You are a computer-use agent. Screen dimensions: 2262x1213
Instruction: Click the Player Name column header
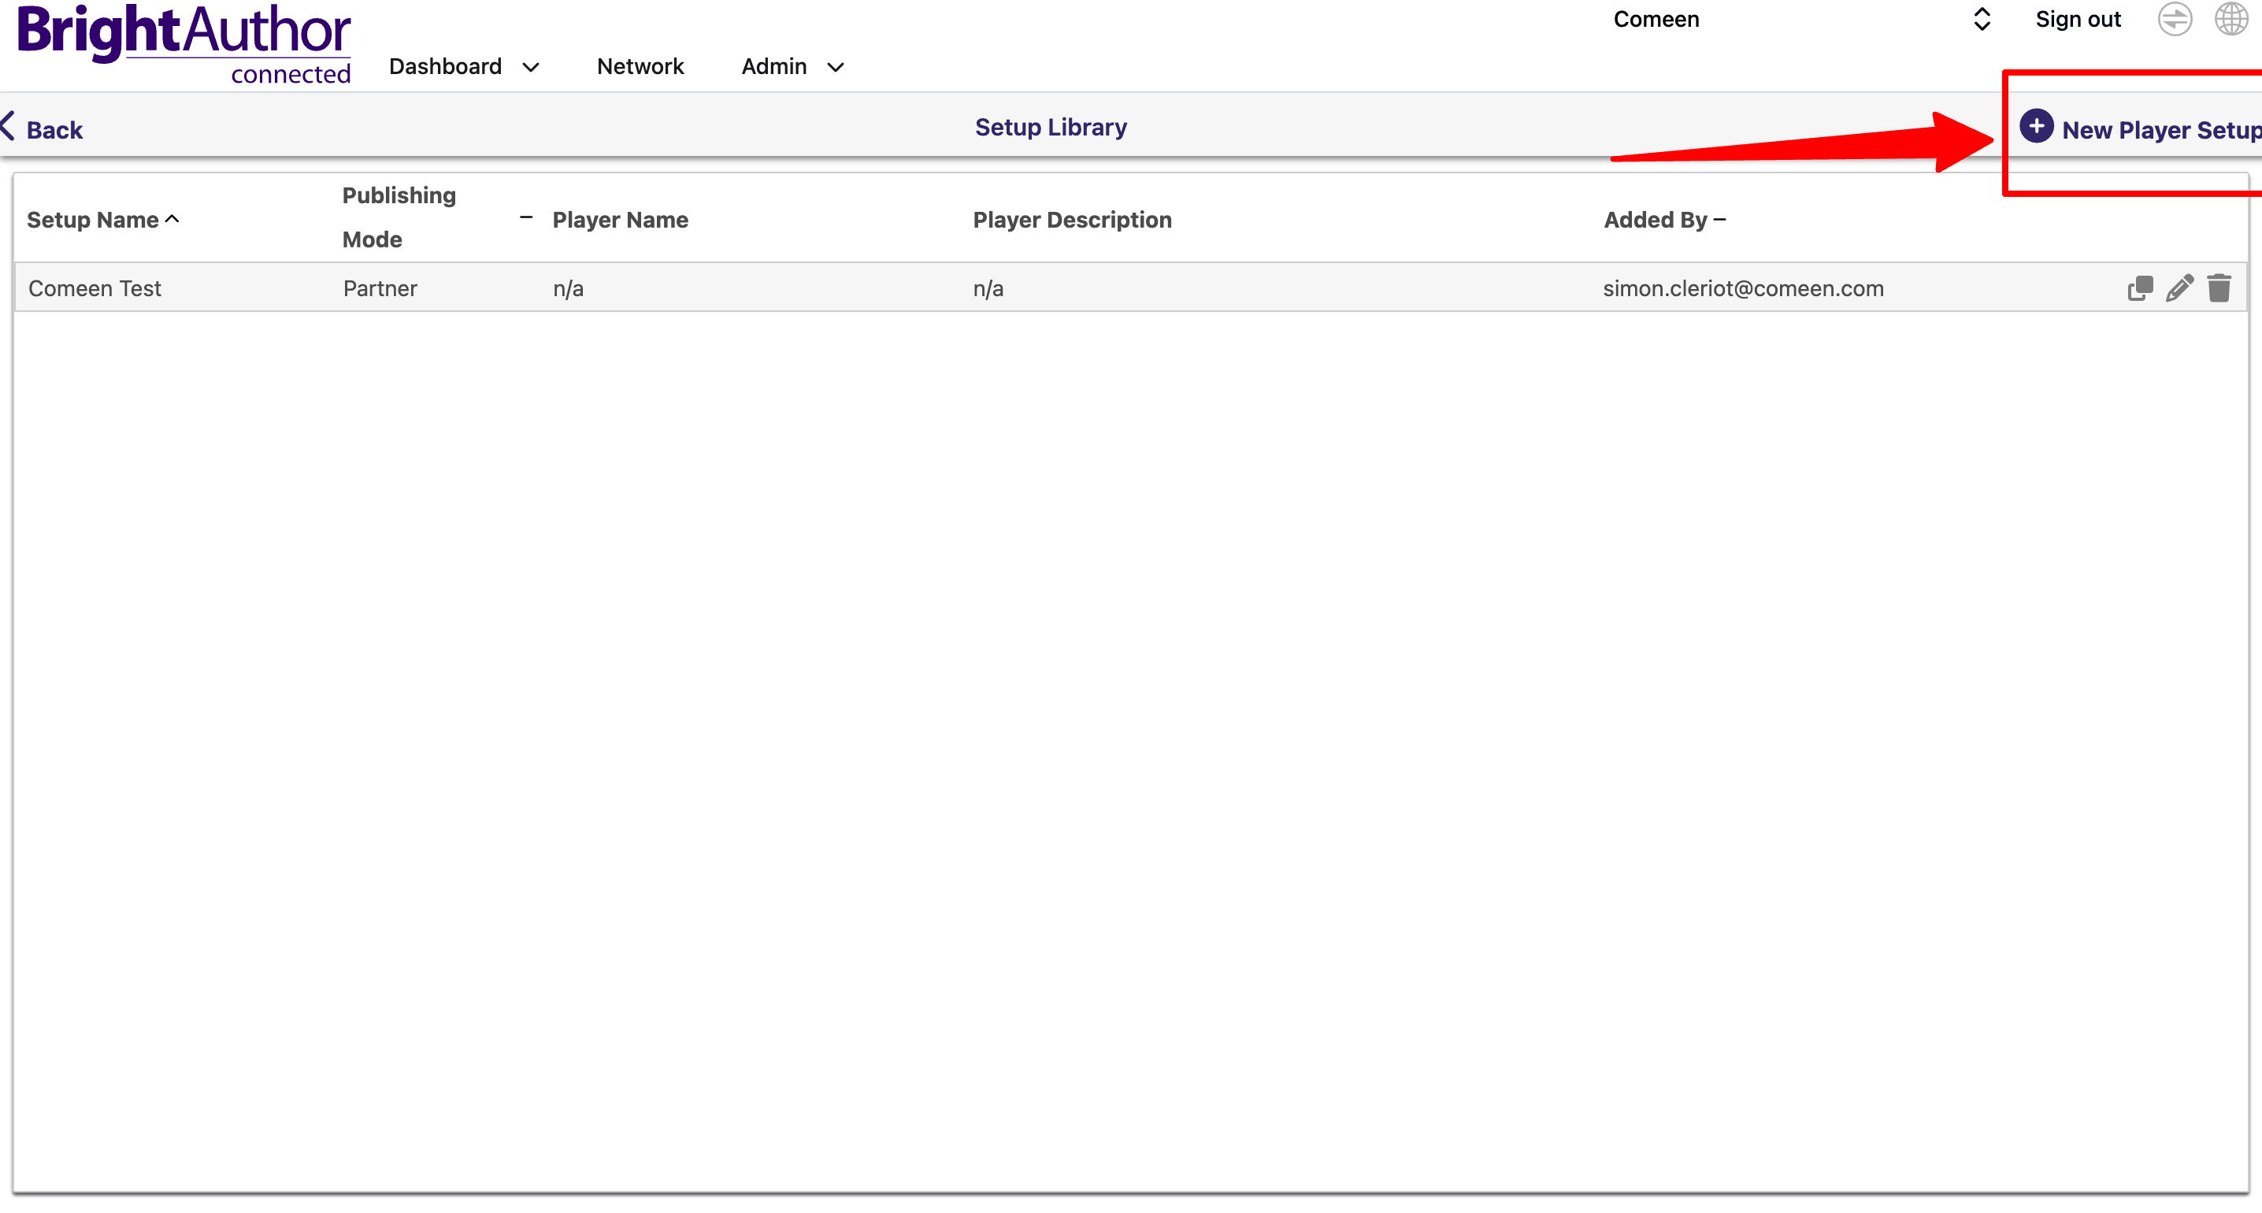(620, 220)
